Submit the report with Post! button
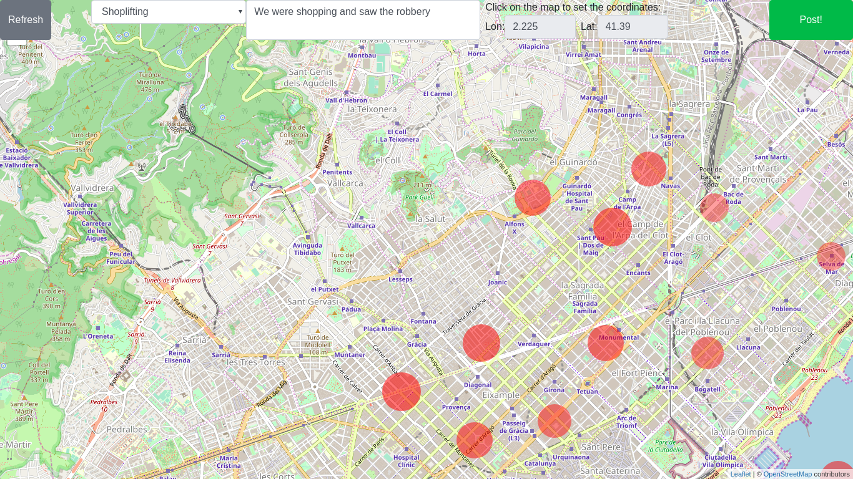This screenshot has width=853, height=479. 811,20
